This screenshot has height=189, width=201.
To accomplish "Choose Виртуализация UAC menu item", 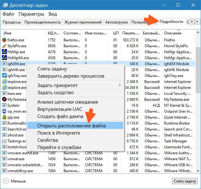I will tap(75, 109).
